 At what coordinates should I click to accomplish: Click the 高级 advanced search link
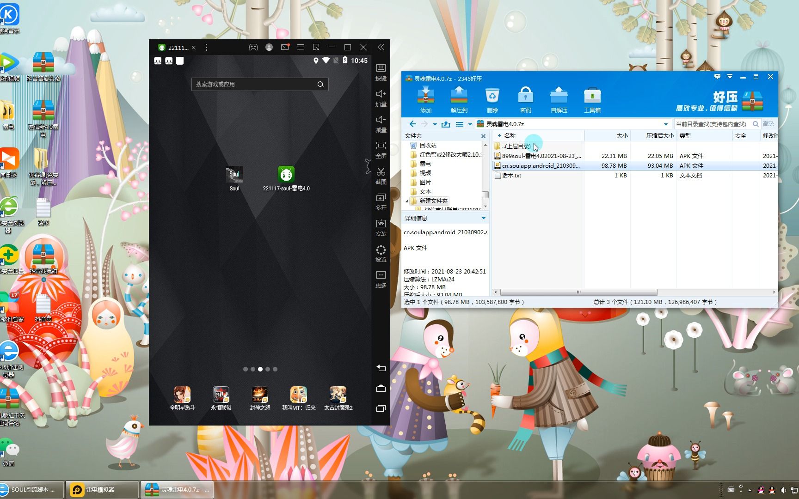768,124
